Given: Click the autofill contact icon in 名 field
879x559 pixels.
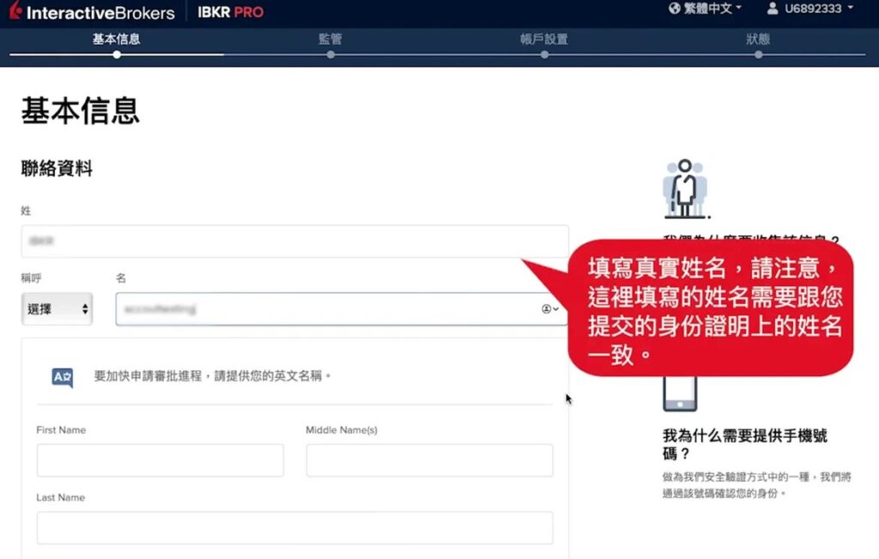Looking at the screenshot, I should [549, 309].
